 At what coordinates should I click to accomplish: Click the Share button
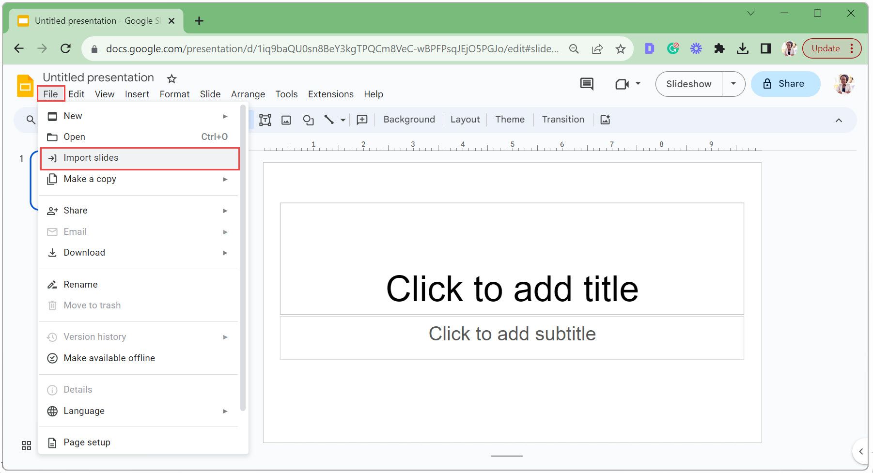[x=785, y=83]
